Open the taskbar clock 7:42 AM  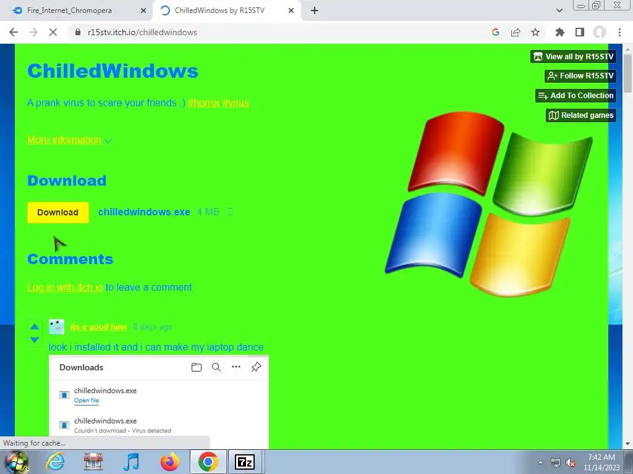click(x=601, y=462)
